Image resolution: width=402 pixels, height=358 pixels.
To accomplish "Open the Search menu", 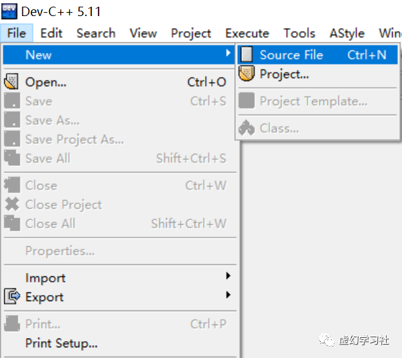I will pos(96,33).
